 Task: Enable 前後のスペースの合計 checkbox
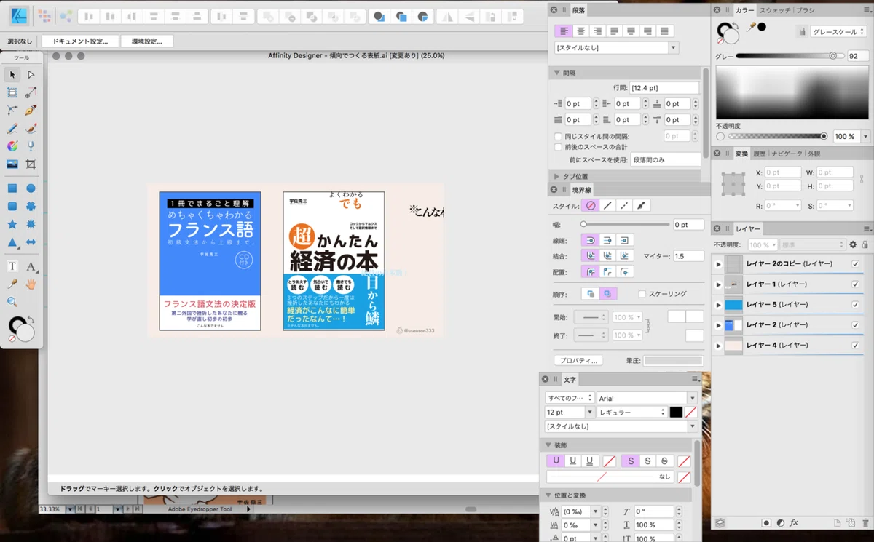coord(558,147)
